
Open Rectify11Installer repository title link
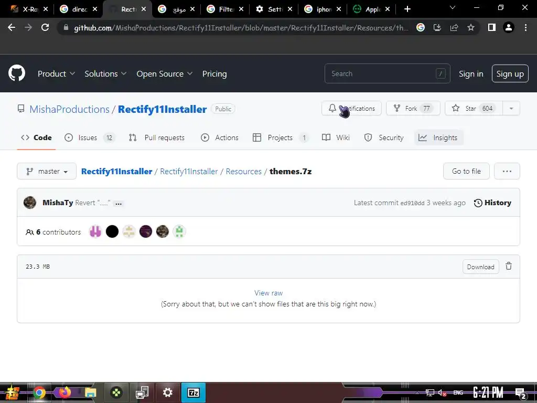(163, 109)
